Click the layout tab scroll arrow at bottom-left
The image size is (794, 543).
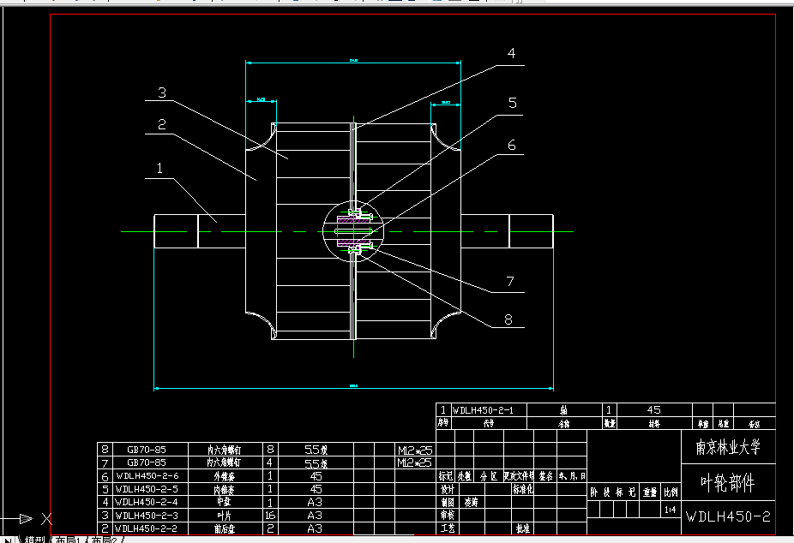(7, 540)
